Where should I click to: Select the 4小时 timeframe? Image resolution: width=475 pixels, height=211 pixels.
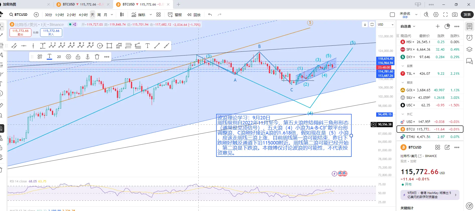(83, 15)
